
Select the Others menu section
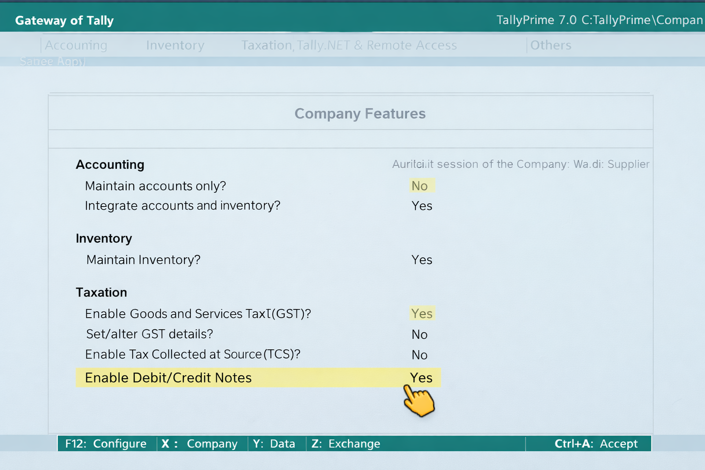coord(550,45)
